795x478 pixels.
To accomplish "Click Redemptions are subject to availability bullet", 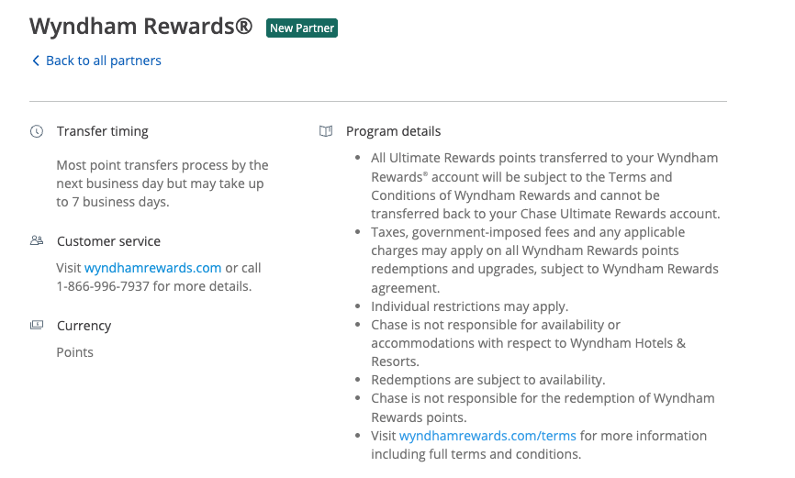I will click(x=487, y=380).
